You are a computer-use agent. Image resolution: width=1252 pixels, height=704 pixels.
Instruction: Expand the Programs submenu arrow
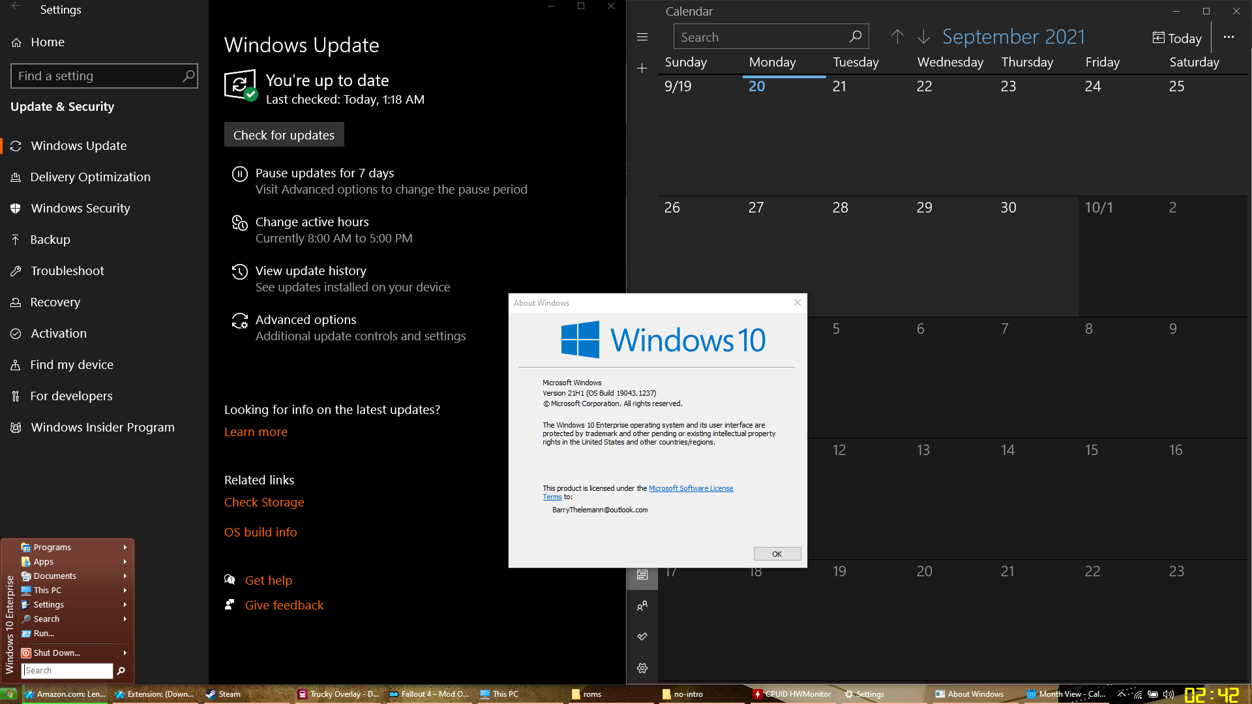[x=125, y=548]
